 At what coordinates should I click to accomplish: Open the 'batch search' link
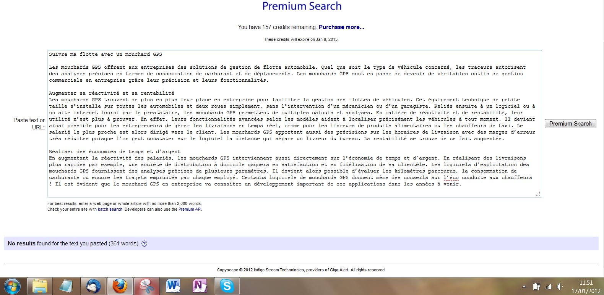tap(110, 209)
